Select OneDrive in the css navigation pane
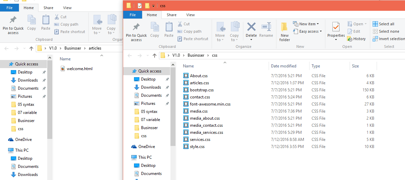405x180 pixels. click(x=146, y=147)
